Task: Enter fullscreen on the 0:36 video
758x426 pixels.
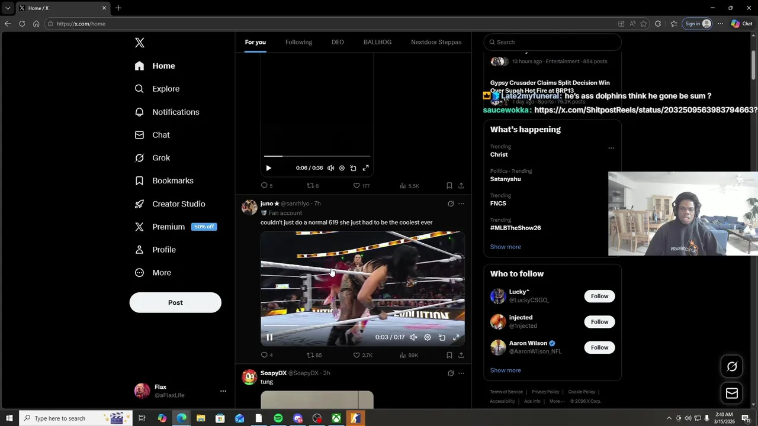Action: (x=365, y=168)
